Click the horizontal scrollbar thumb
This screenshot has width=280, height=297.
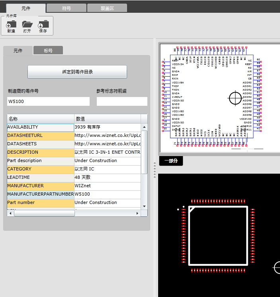click(44, 213)
